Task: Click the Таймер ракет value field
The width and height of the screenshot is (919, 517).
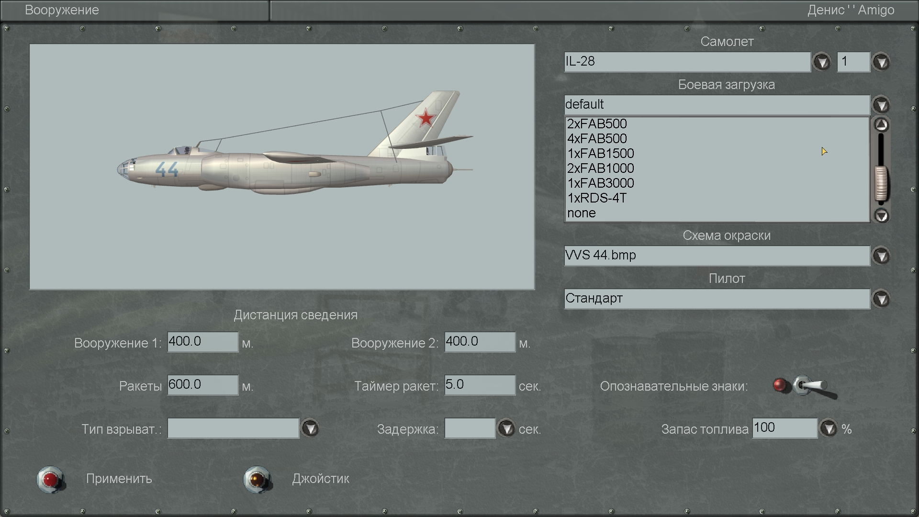Action: 480,385
